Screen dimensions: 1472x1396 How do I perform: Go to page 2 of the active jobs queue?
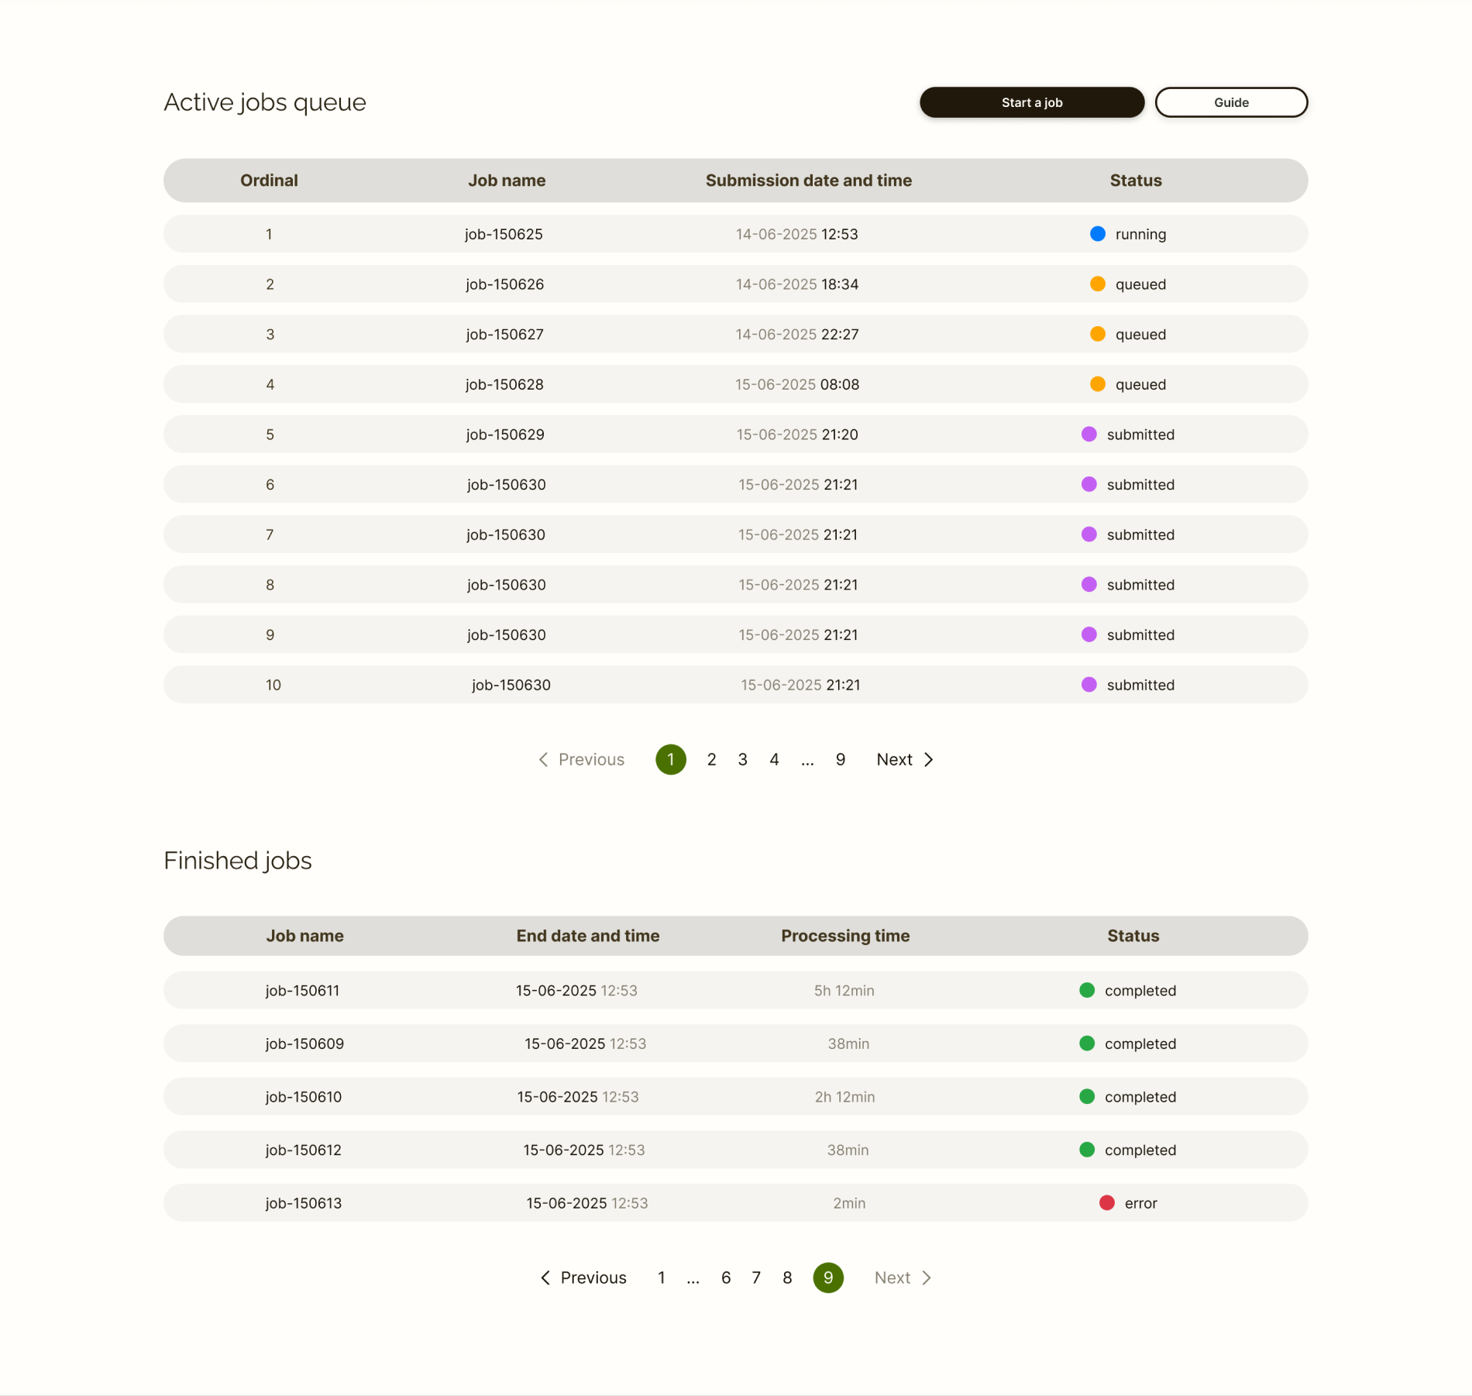click(710, 759)
